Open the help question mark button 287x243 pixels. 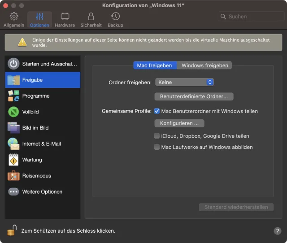[277, 231]
